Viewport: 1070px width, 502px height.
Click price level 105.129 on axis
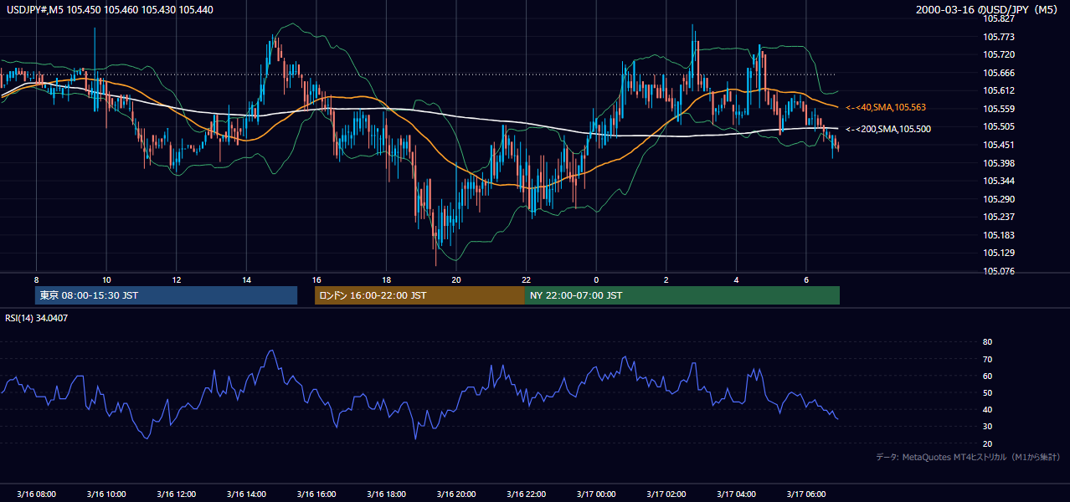pyautogui.click(x=1001, y=253)
